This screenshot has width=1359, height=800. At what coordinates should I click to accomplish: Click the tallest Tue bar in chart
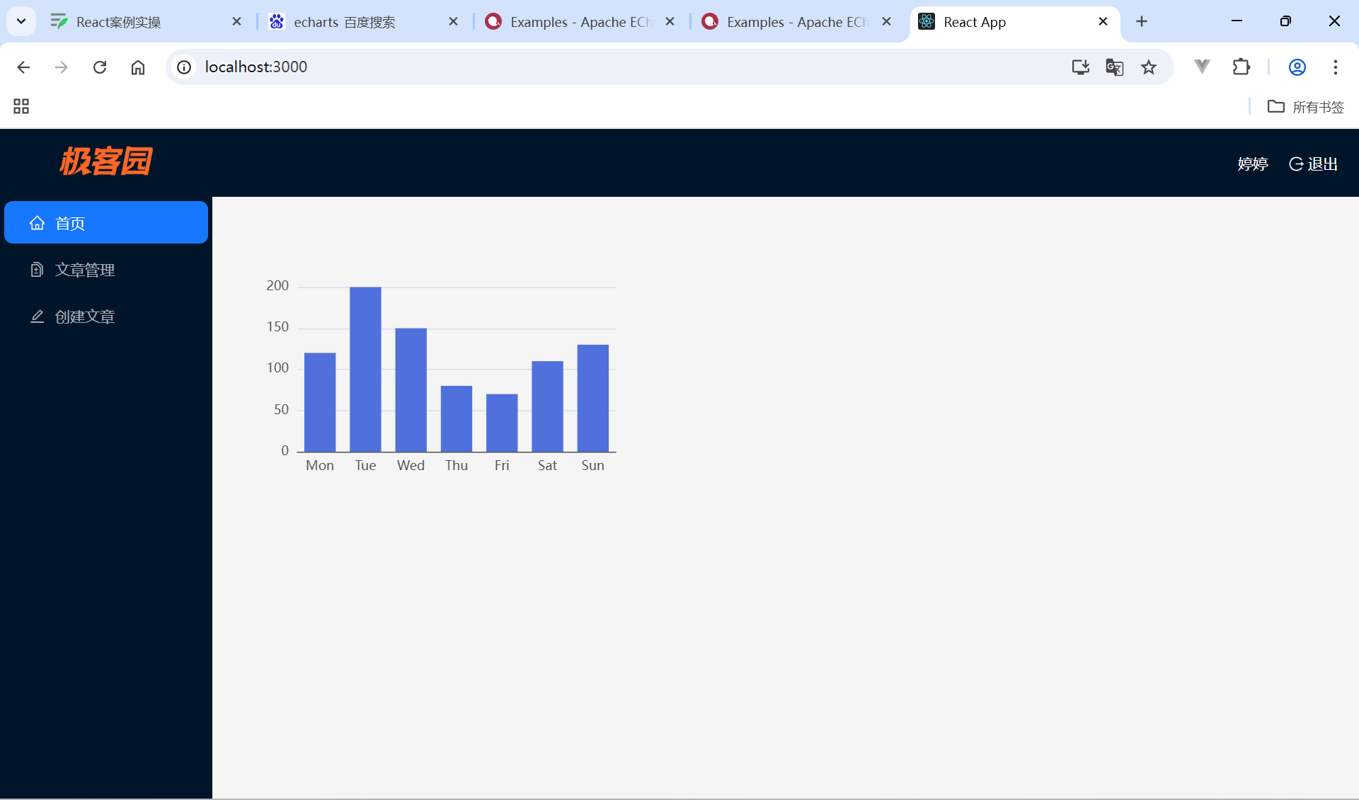(365, 368)
